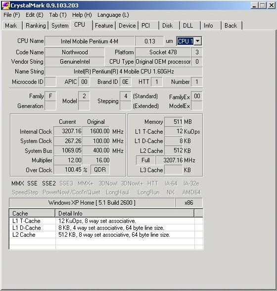Switch to the Disk tab
The image size is (277, 291).
[x=169, y=26]
